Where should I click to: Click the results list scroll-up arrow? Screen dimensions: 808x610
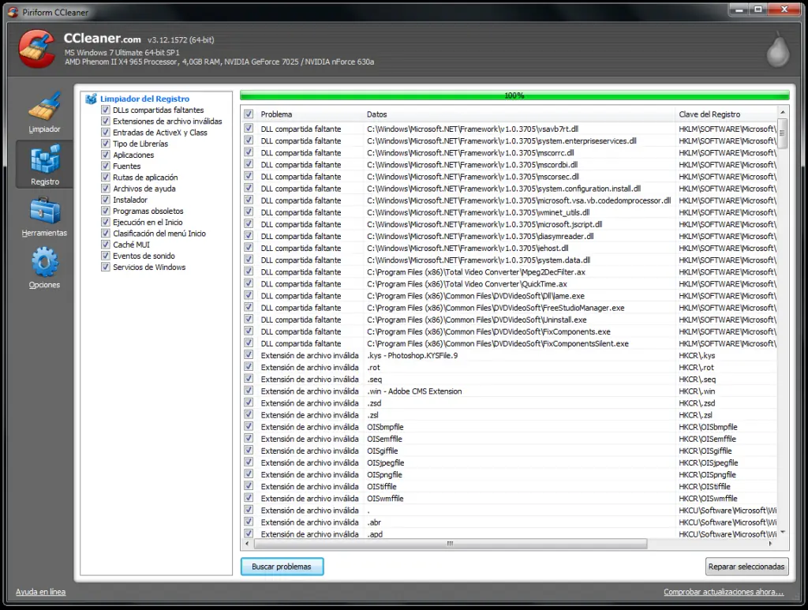[x=782, y=112]
